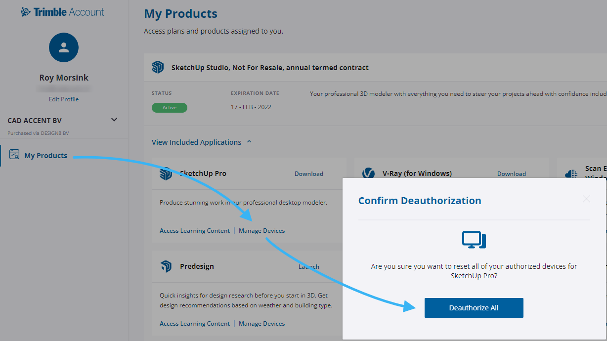Click the SketchUp Studio plan logo icon
Image resolution: width=607 pixels, height=341 pixels.
(158, 67)
